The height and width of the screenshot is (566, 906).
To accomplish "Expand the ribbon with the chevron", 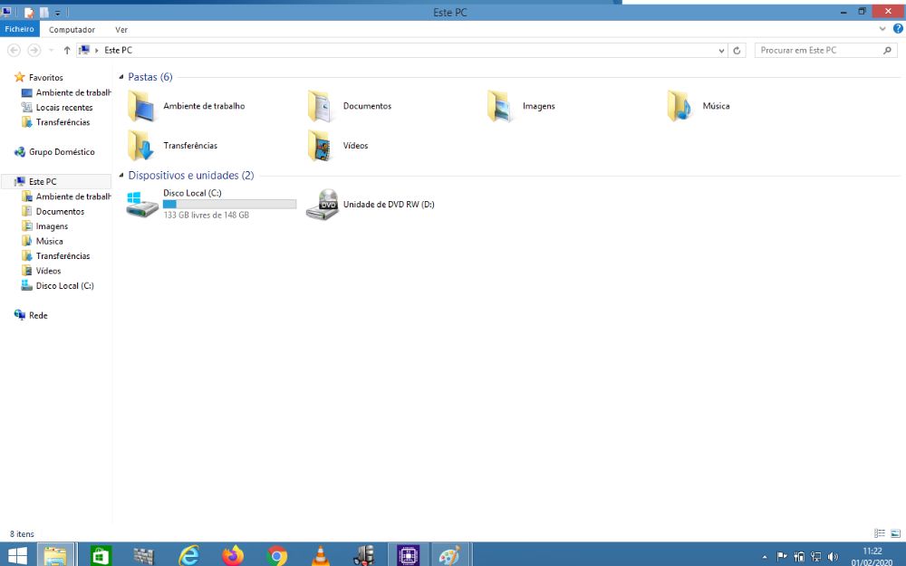I will click(x=882, y=28).
